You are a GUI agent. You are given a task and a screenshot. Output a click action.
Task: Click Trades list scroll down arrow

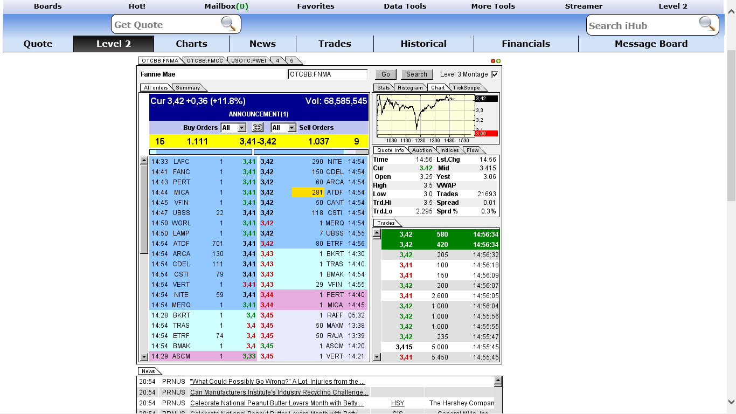coord(377,357)
